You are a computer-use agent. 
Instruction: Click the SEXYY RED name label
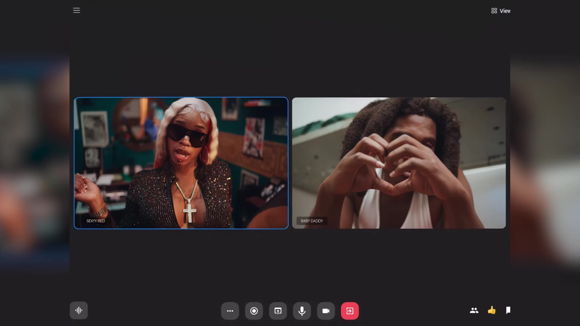coord(95,221)
